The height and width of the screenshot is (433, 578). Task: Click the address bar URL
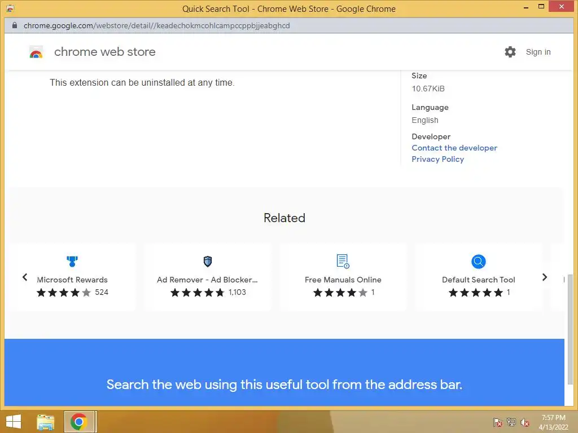157,25
